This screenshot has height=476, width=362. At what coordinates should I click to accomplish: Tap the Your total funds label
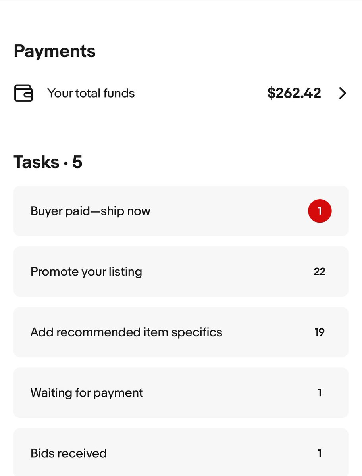point(91,93)
